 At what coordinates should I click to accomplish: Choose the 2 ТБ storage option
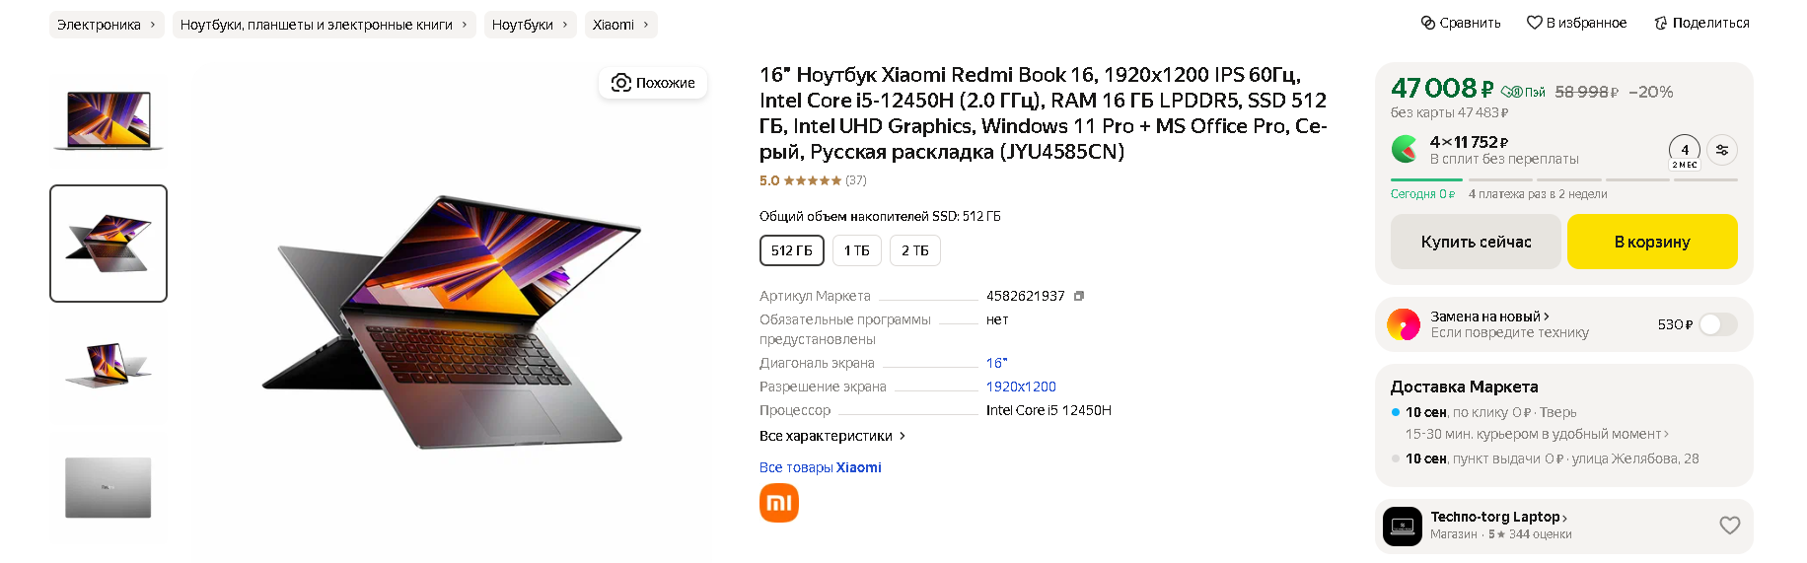(914, 250)
